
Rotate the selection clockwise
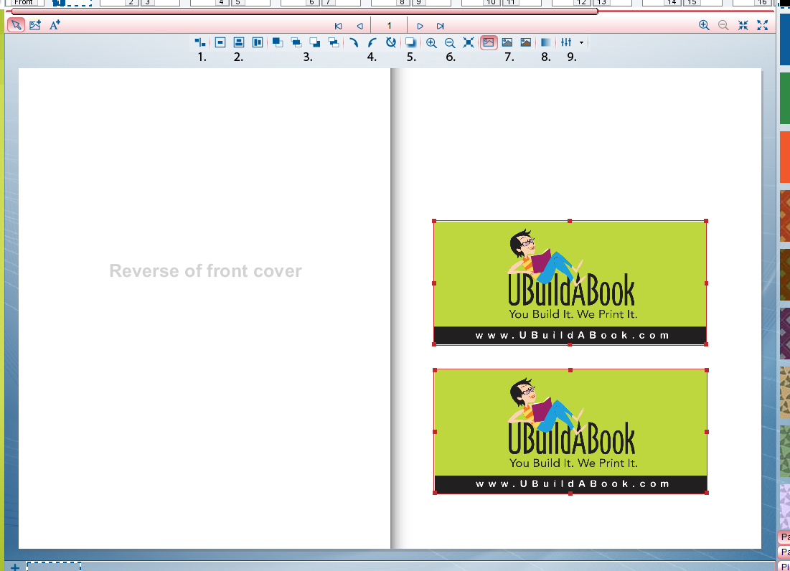354,43
